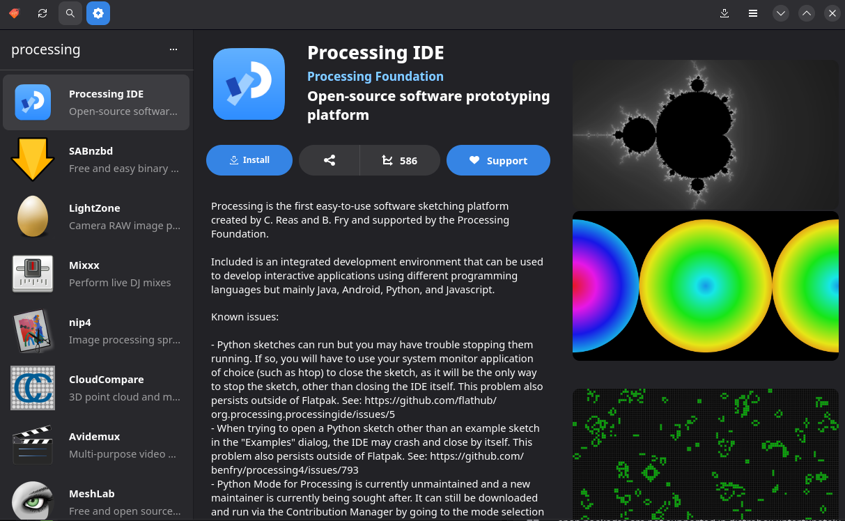Image resolution: width=845 pixels, height=521 pixels.
Task: Select SABnzbd in results list
Action: pyautogui.click(x=96, y=160)
